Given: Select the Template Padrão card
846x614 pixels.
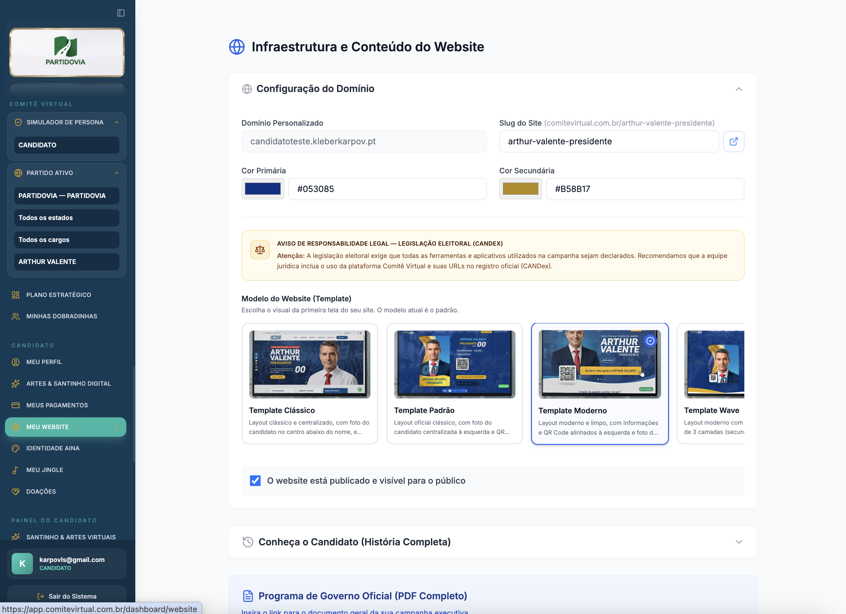Looking at the screenshot, I should [454, 383].
